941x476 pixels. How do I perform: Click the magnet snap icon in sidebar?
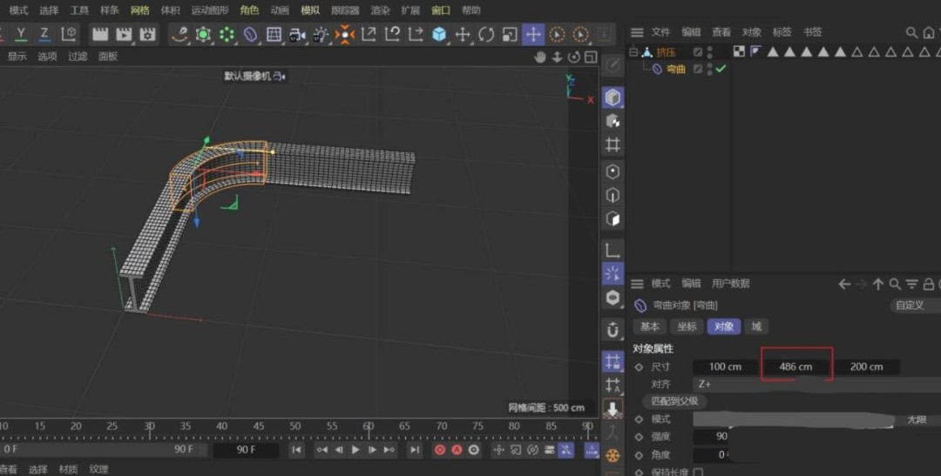click(x=613, y=330)
